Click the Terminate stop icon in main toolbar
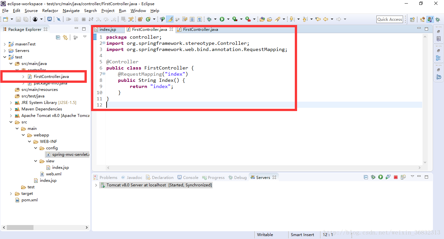The image size is (444, 239). tap(84, 19)
